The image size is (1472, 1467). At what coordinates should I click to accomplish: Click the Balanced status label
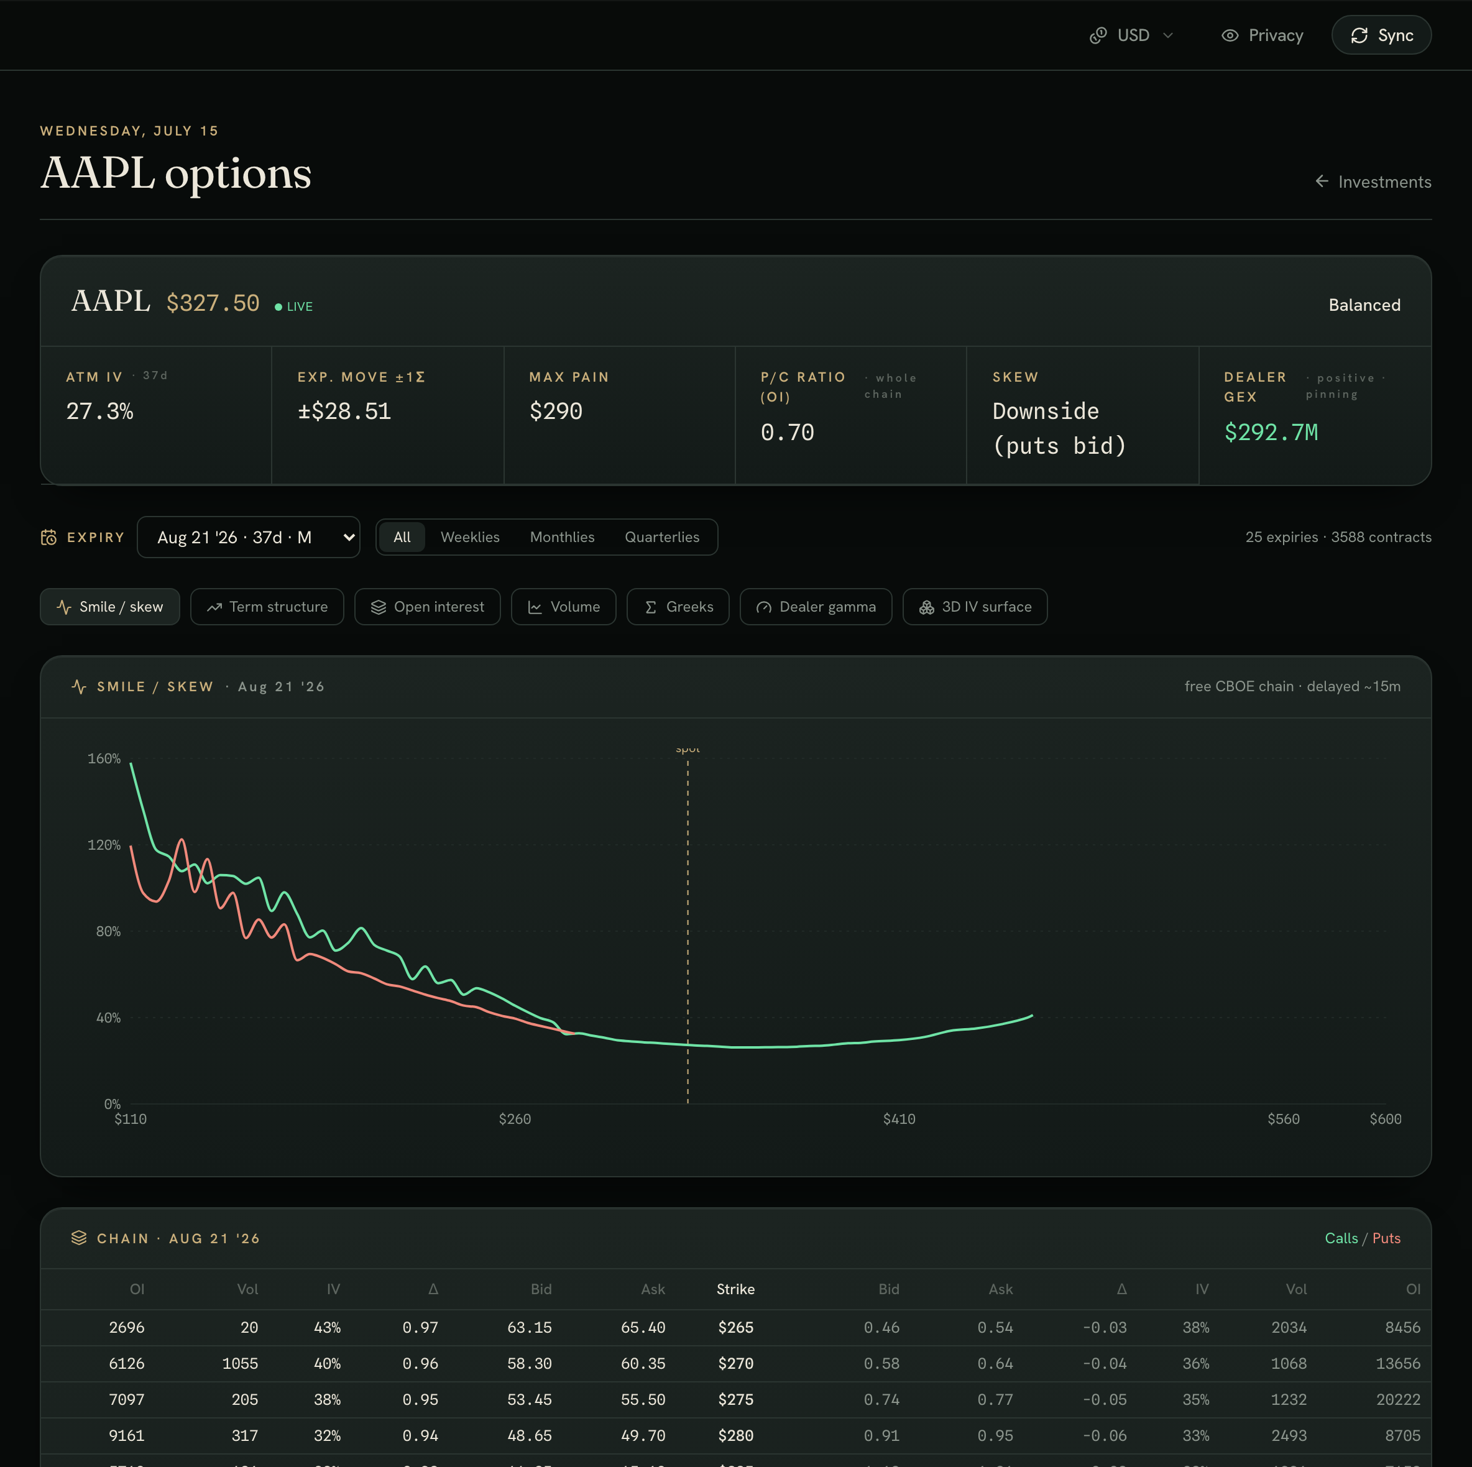tap(1364, 305)
